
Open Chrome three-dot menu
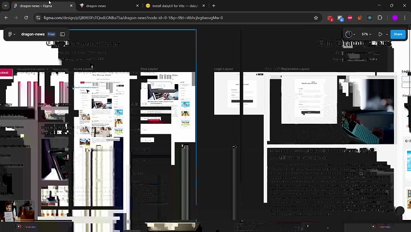pyautogui.click(x=405, y=18)
